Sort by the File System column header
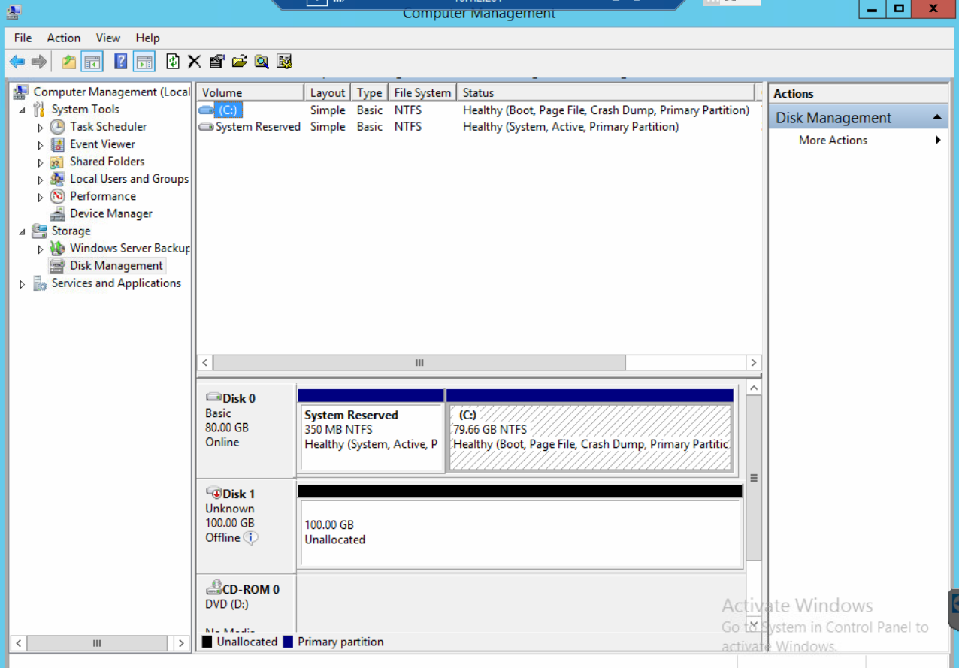Screen dimensions: 959x668 422,93
